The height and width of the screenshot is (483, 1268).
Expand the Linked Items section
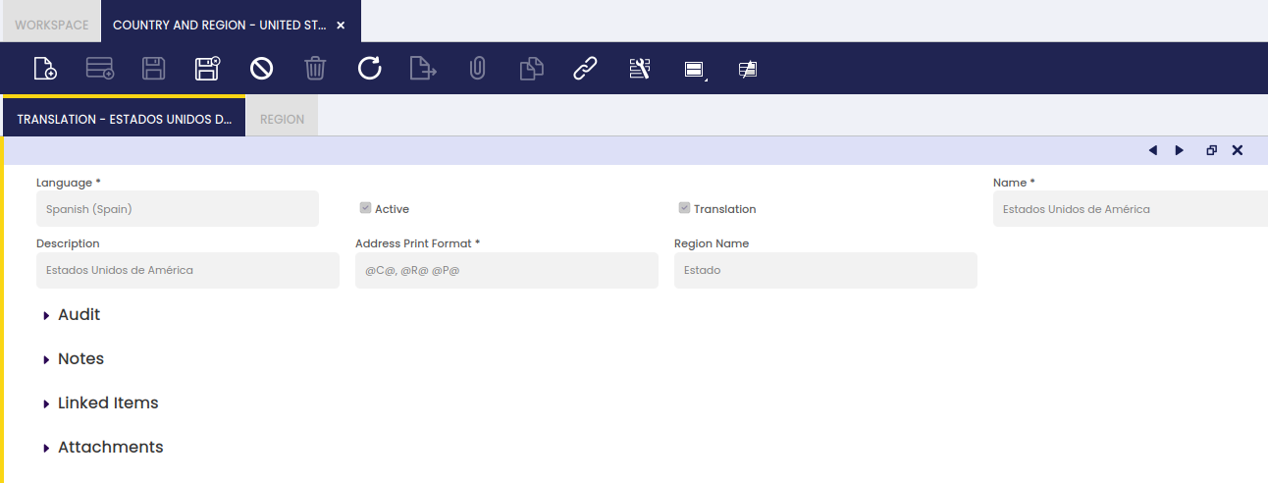pos(108,403)
